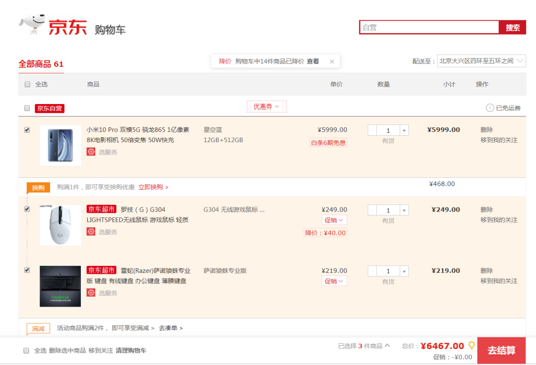Increase quantity of Razer keyboard

coord(404,271)
